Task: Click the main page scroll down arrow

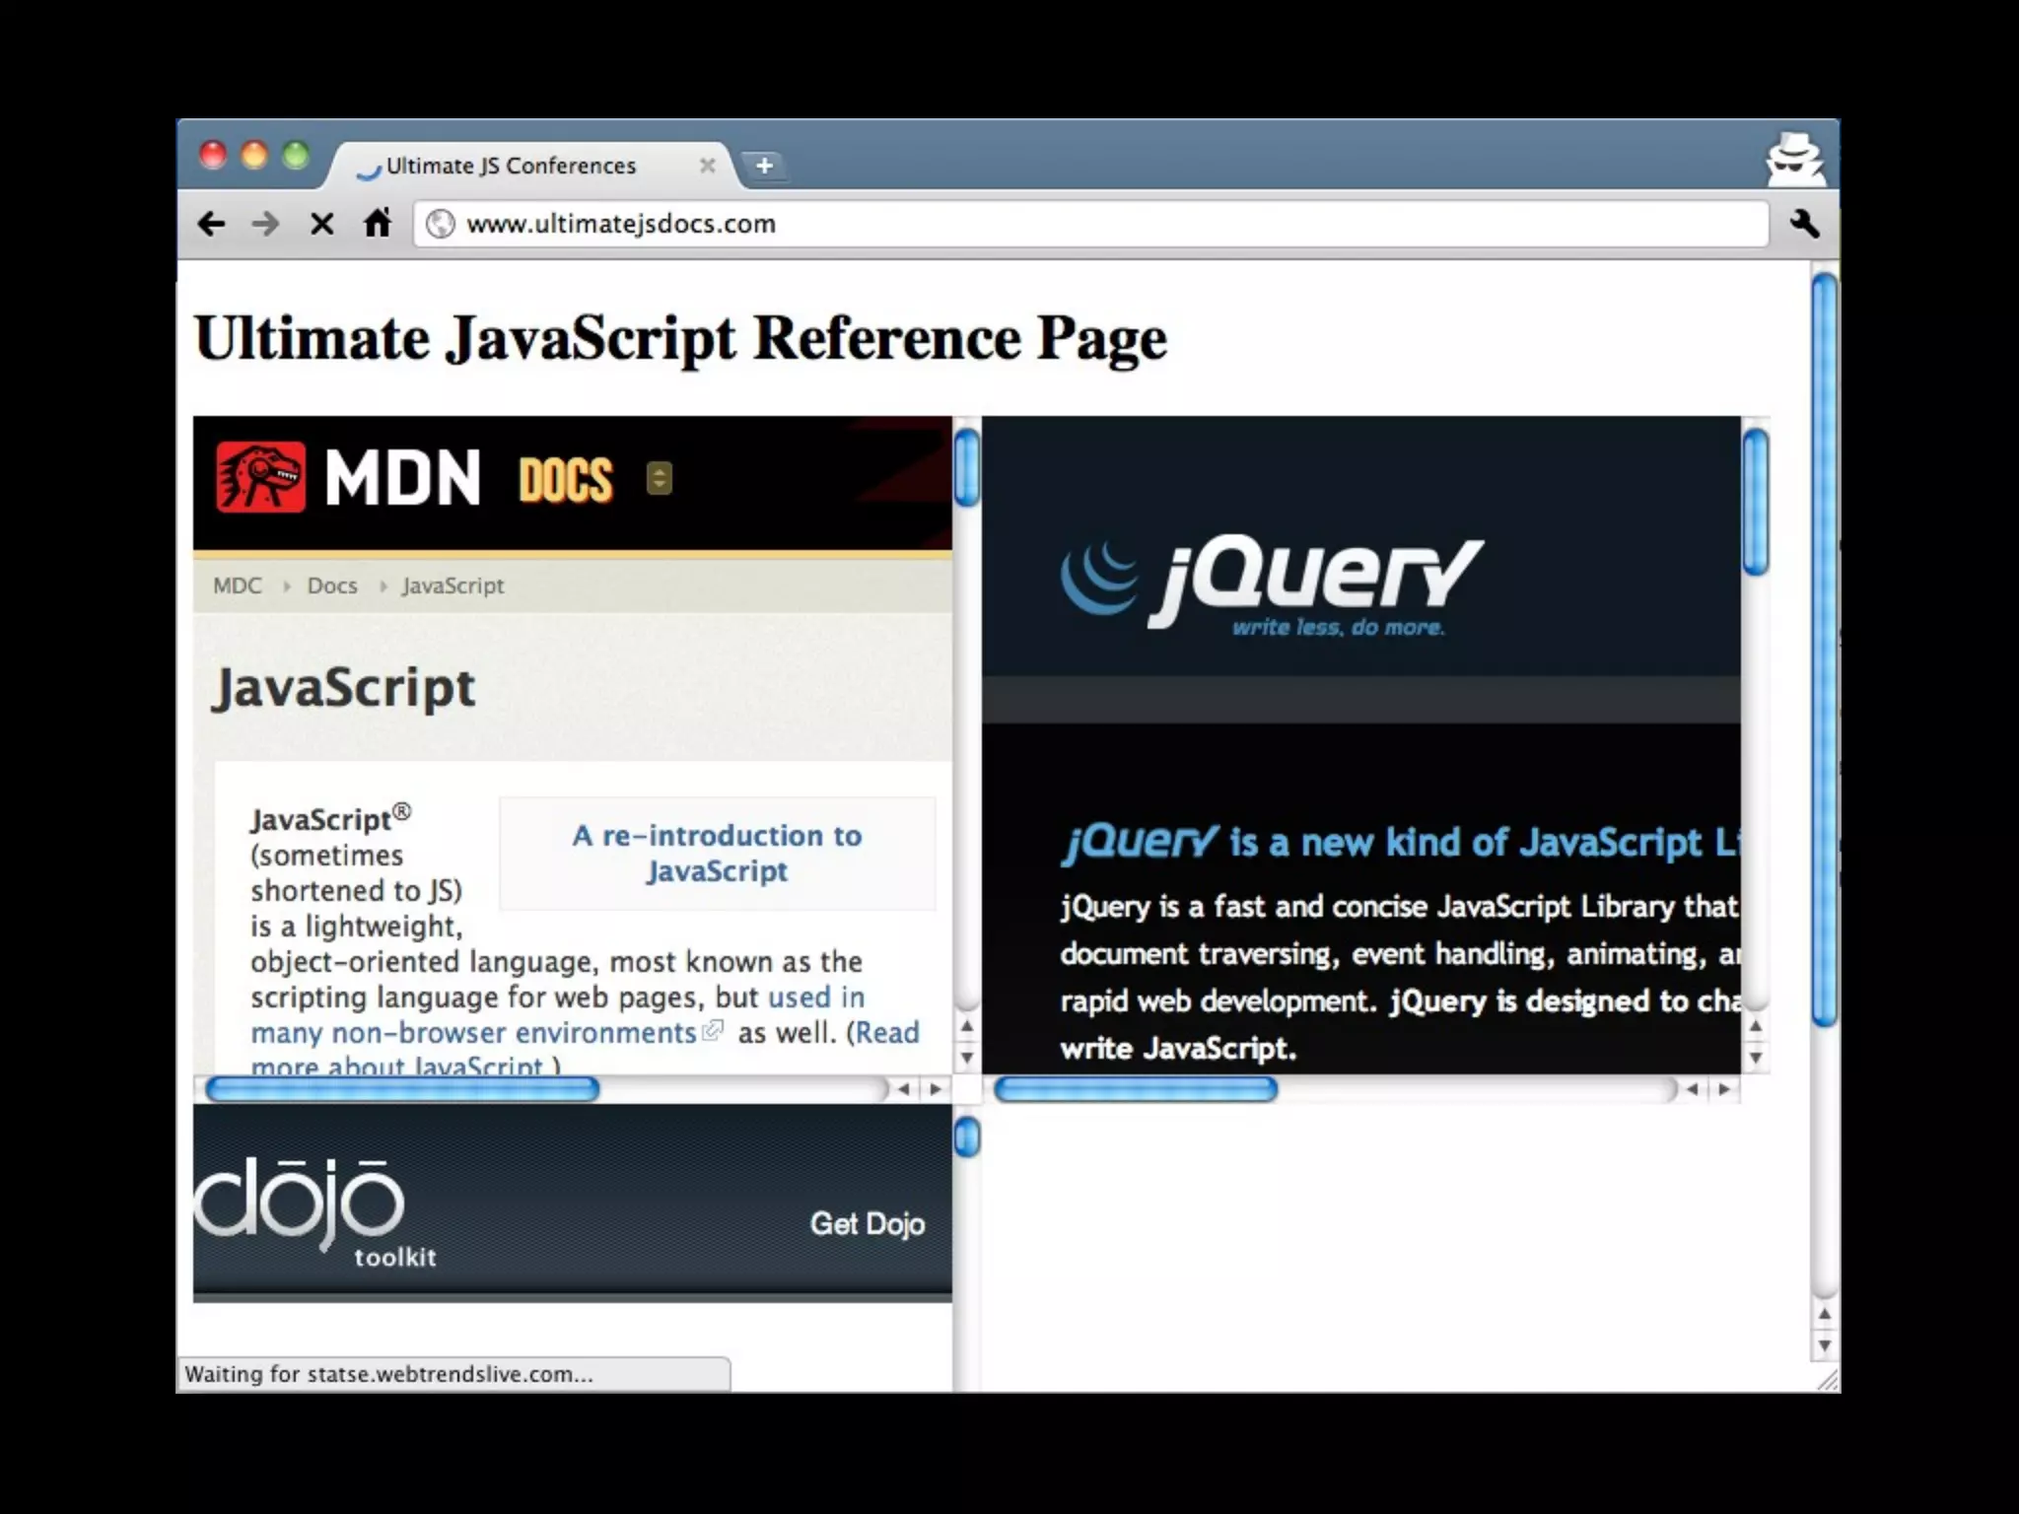Action: pos(1824,1345)
